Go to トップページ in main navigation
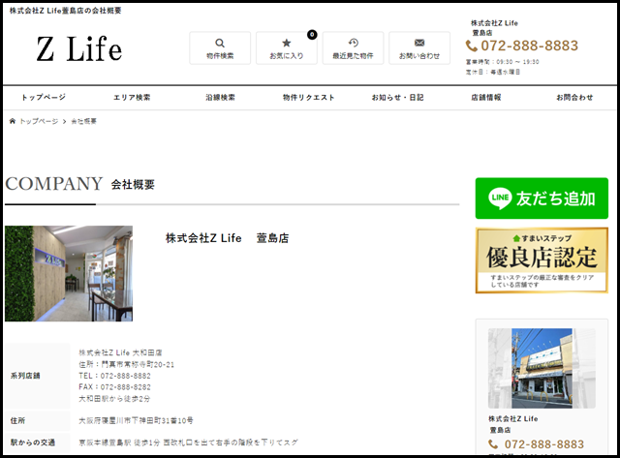620x458 pixels. pyautogui.click(x=44, y=97)
